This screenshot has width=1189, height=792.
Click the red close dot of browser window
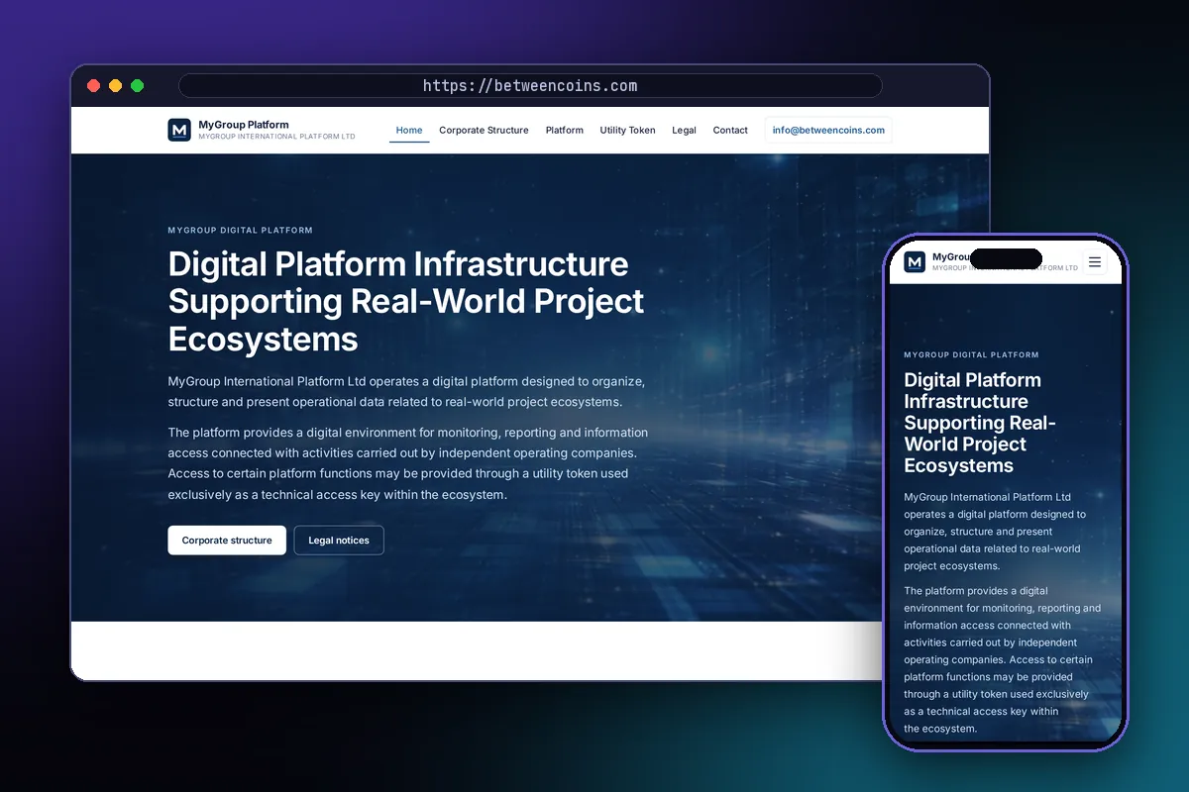coord(94,86)
